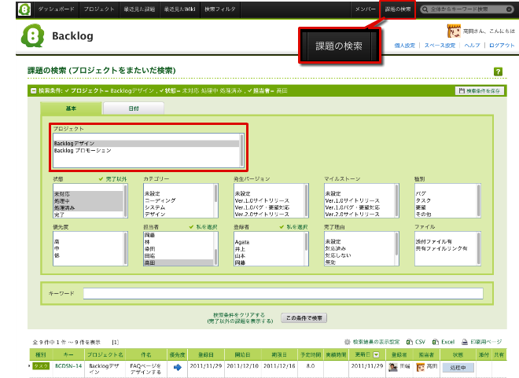Switch to the 基本 tab

tap(71, 108)
